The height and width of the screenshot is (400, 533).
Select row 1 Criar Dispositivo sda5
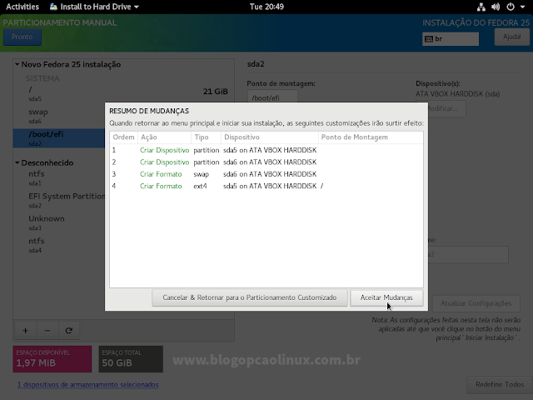[x=266, y=150]
